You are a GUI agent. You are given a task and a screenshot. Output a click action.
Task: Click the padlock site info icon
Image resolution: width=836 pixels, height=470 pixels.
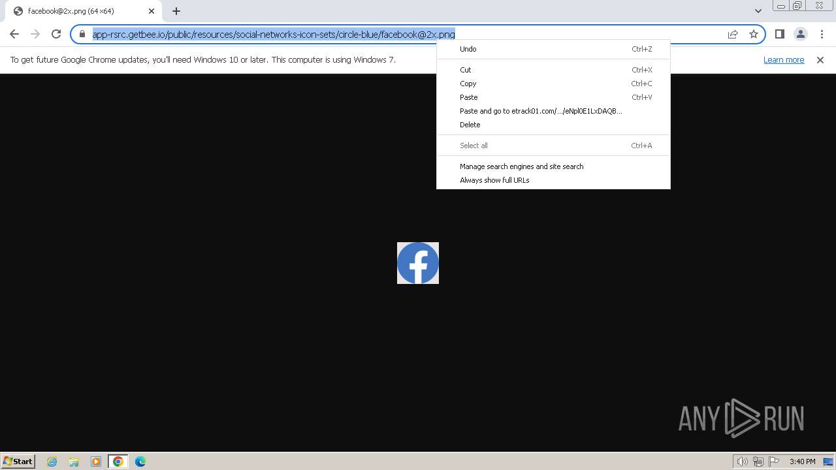point(82,34)
